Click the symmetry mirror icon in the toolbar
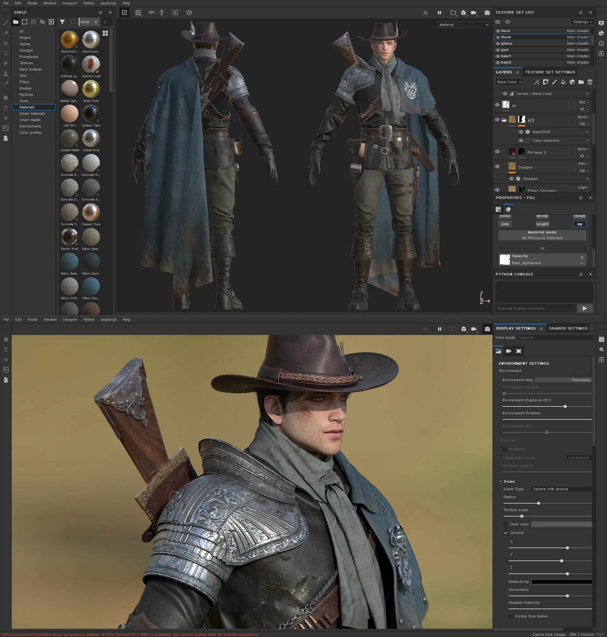Viewport: 607px width, 637px height. click(151, 13)
